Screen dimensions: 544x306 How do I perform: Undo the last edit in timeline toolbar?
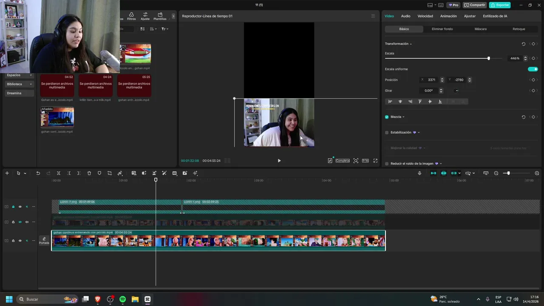[x=38, y=173]
